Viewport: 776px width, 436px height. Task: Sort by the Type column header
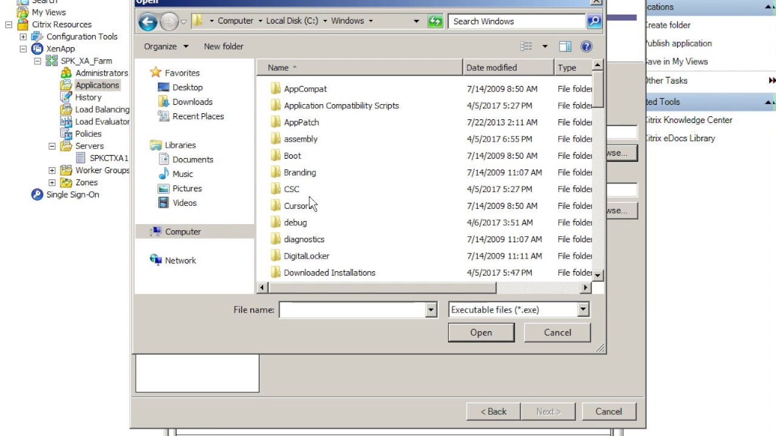[574, 67]
